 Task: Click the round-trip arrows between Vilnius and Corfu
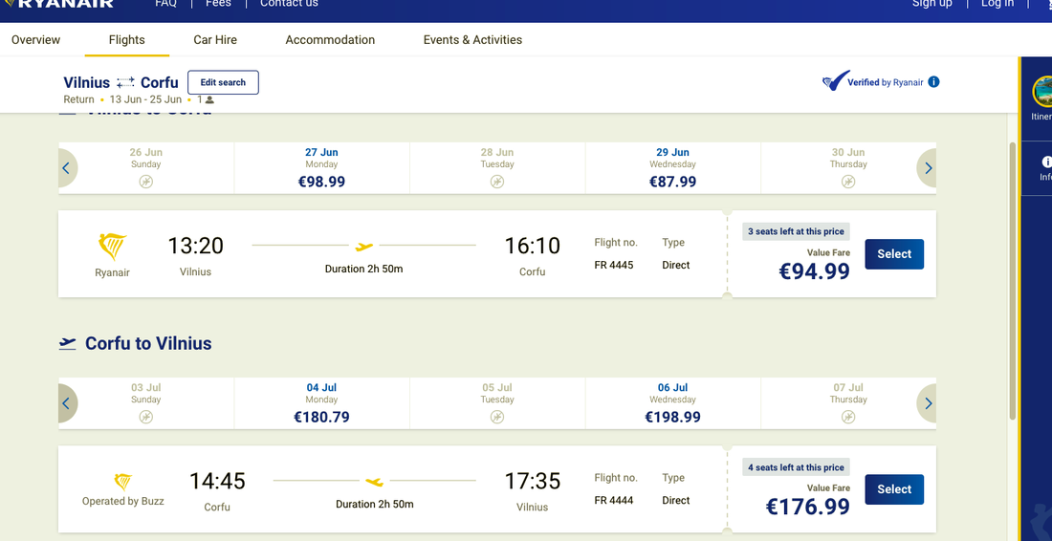[x=125, y=83]
